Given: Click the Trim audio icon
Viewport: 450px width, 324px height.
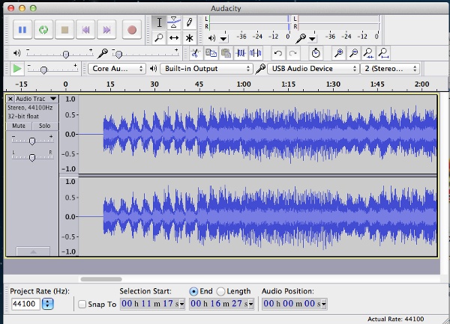Looking at the screenshot, I should pyautogui.click(x=241, y=53).
